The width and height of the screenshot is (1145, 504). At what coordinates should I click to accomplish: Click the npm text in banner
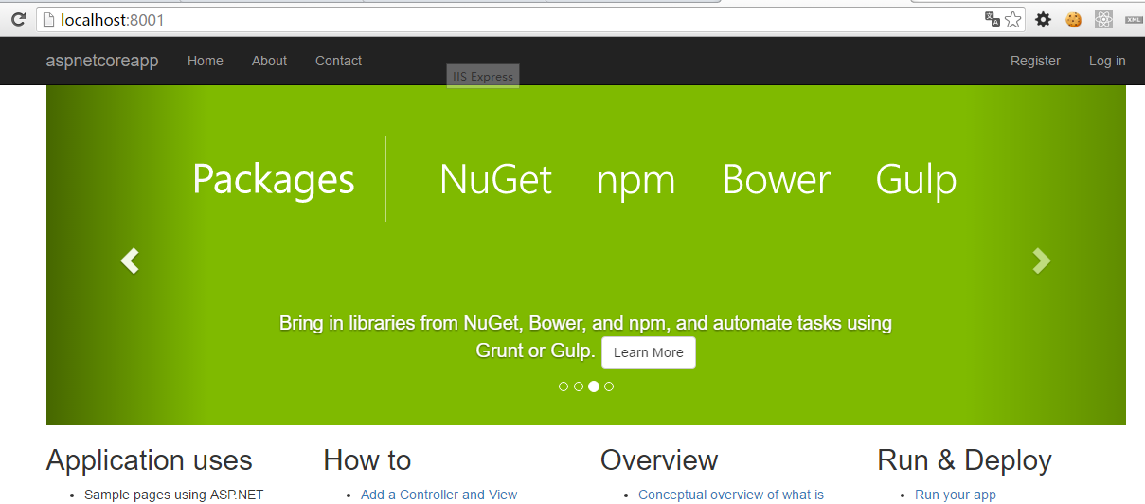[x=636, y=182]
